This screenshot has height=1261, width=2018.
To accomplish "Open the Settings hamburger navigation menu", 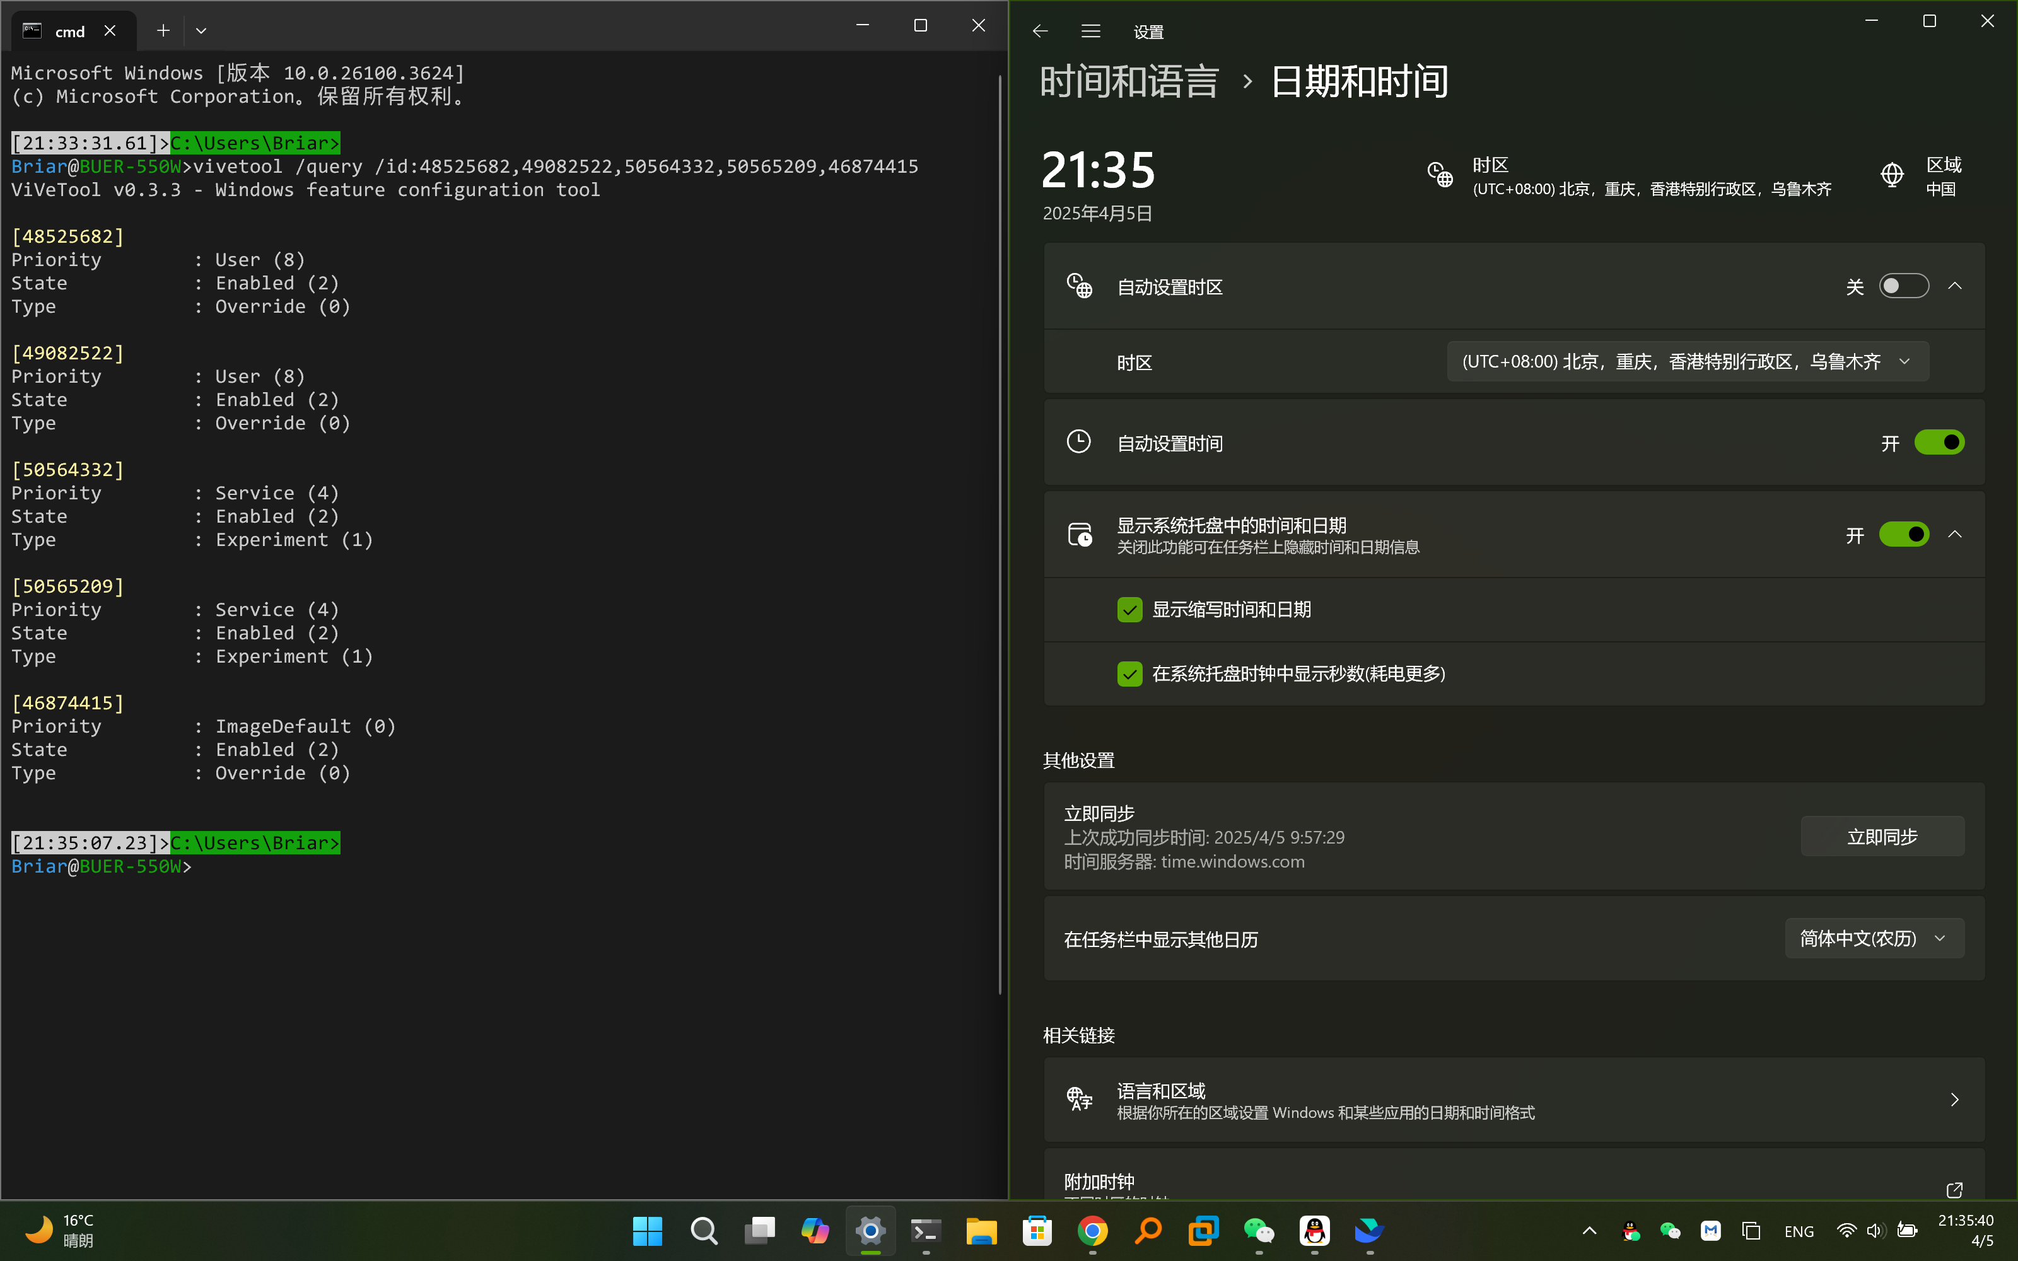I will pyautogui.click(x=1091, y=32).
